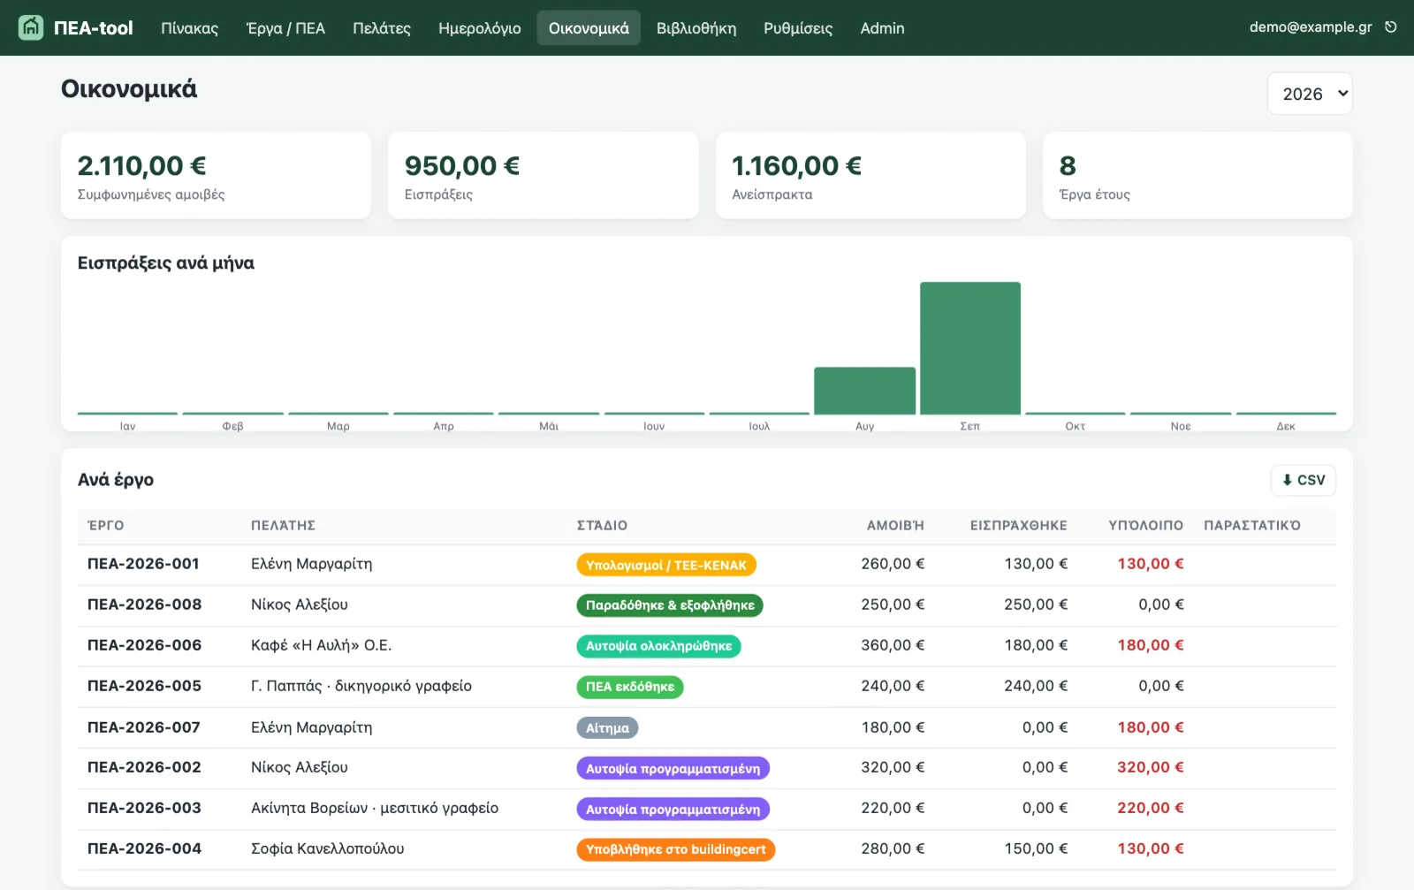This screenshot has height=890, width=1414.
Task: Click the Υπολογισμοί / ΤΕΕ-ΚΕΝΑΚ stage badge
Action: (666, 565)
